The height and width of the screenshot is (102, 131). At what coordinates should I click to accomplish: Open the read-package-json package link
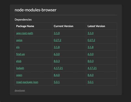point(27,82)
